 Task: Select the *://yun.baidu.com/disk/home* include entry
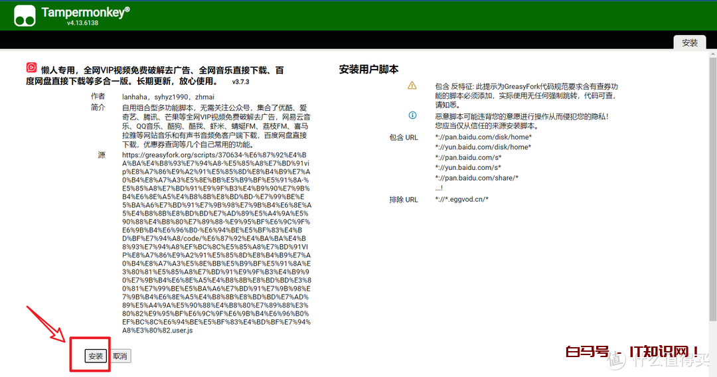click(x=483, y=147)
